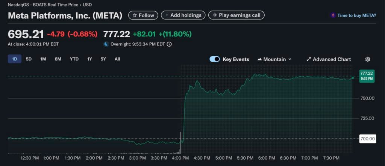385x166 pixels.
Task: Click the overnight moon icon
Action: pos(106,44)
